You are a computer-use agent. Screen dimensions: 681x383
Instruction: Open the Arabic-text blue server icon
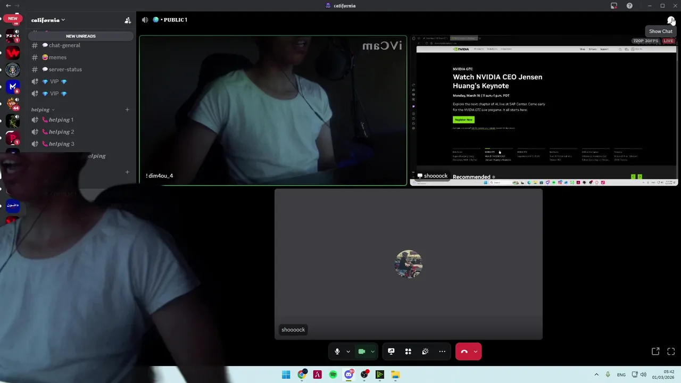pos(13,205)
